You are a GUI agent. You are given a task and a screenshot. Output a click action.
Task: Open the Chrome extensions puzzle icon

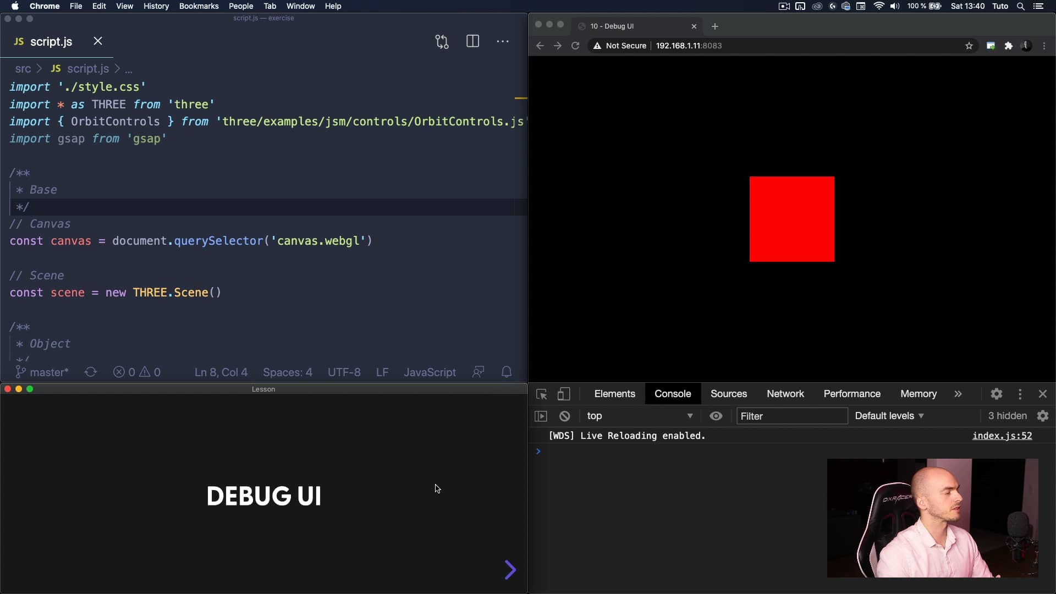point(1009,46)
